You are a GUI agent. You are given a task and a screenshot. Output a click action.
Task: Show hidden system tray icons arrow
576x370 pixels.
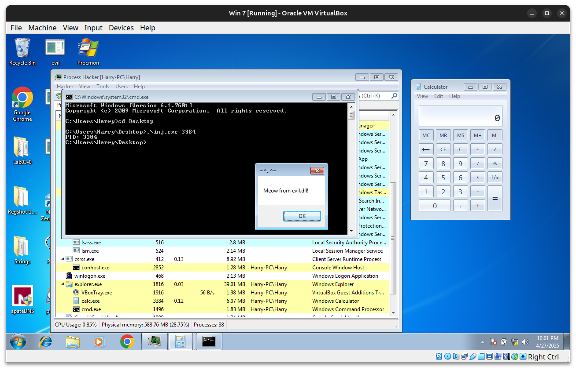tap(483, 342)
